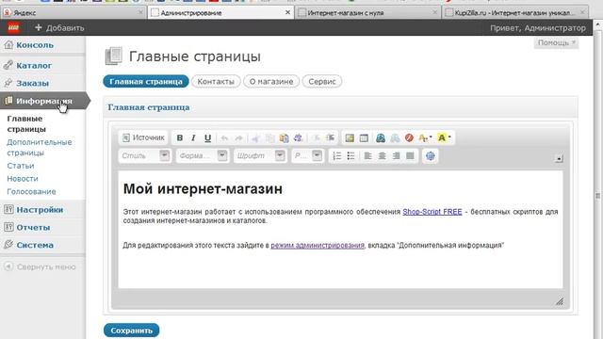Open Каталог in the sidebar
The width and height of the screenshot is (603, 339).
(34, 65)
